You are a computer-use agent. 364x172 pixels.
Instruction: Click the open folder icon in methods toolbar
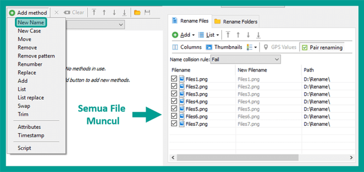coord(137,13)
